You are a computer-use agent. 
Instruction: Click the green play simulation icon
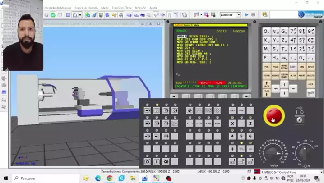(x=246, y=15)
